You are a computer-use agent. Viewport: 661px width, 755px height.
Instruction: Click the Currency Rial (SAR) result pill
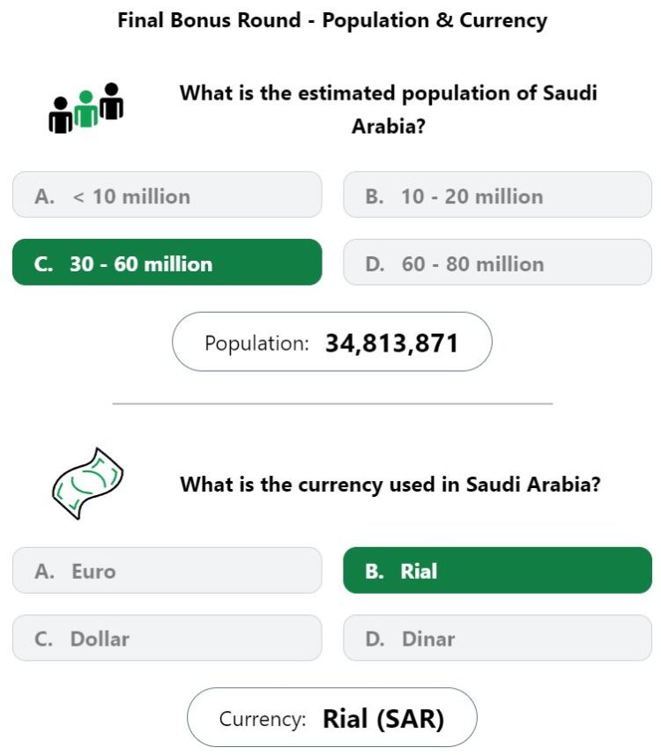pyautogui.click(x=332, y=717)
